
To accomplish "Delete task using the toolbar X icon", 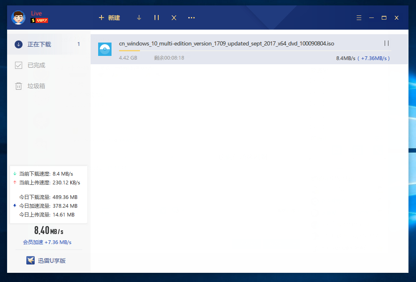I will coord(174,18).
